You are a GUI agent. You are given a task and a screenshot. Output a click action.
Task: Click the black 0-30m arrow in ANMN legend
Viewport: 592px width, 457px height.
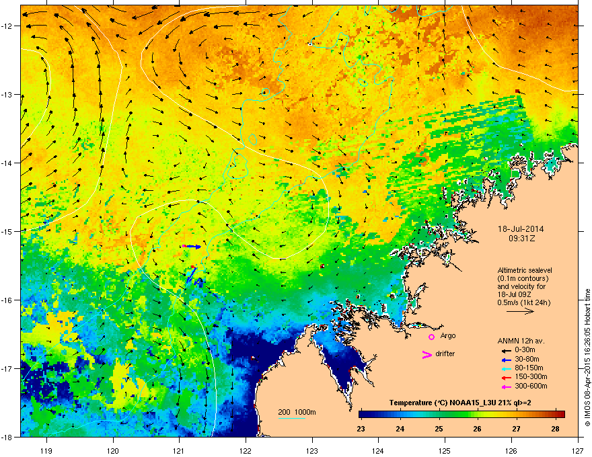507,351
